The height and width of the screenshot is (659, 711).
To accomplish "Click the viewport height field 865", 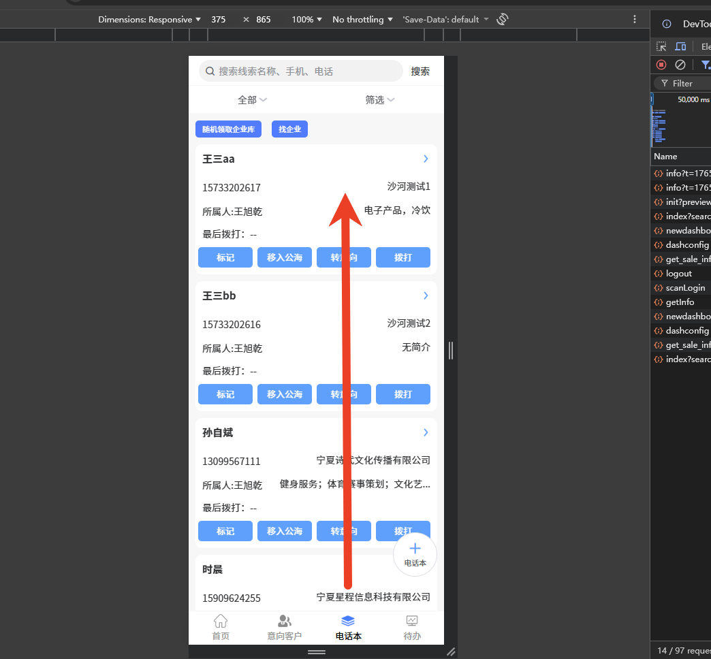I will (264, 20).
